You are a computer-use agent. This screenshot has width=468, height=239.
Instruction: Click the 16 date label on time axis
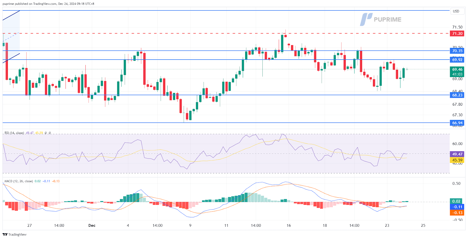click(289, 225)
